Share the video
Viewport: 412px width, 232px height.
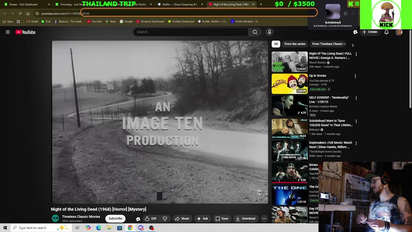[182, 218]
